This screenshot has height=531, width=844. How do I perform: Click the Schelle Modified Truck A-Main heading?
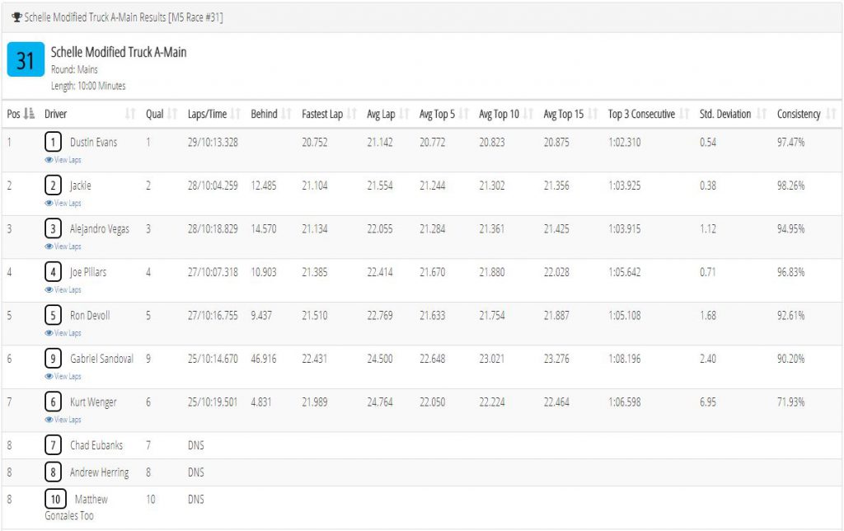[119, 52]
